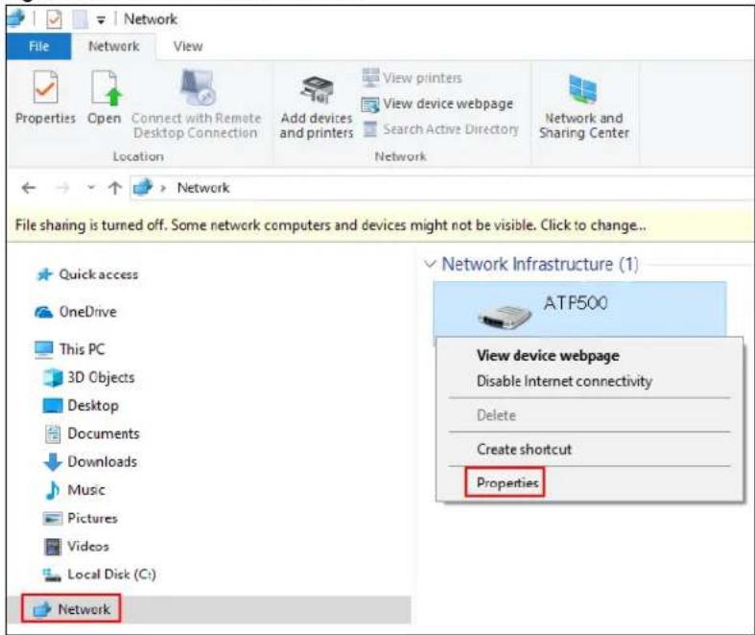Open the Music folder in sidebar
755x635 pixels.
point(75,490)
